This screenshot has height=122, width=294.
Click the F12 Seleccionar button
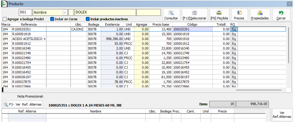[194, 15]
